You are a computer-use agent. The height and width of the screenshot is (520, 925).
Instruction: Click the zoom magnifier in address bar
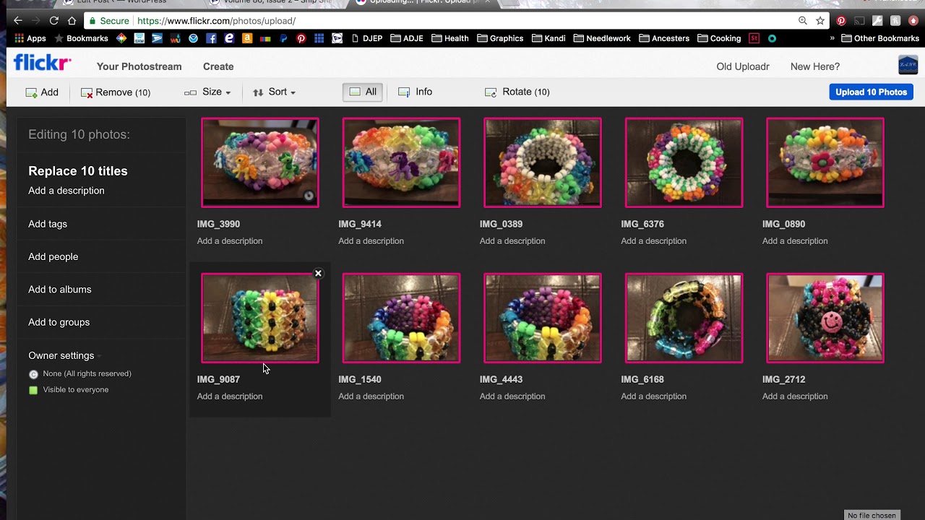(x=803, y=21)
